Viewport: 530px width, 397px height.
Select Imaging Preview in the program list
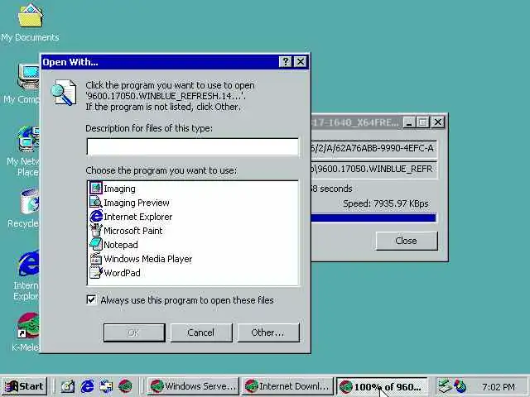coord(129,203)
